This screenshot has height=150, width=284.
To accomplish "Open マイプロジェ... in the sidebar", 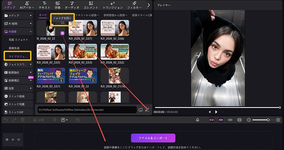I will coord(17,56).
